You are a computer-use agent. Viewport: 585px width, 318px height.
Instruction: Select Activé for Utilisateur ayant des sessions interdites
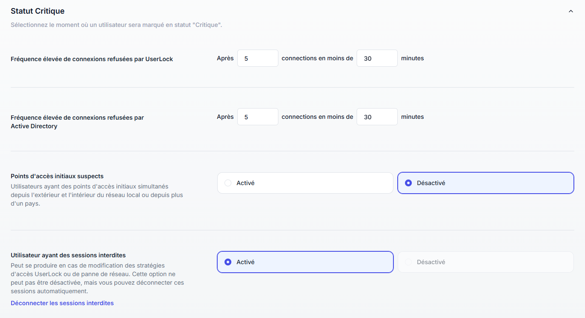click(305, 262)
